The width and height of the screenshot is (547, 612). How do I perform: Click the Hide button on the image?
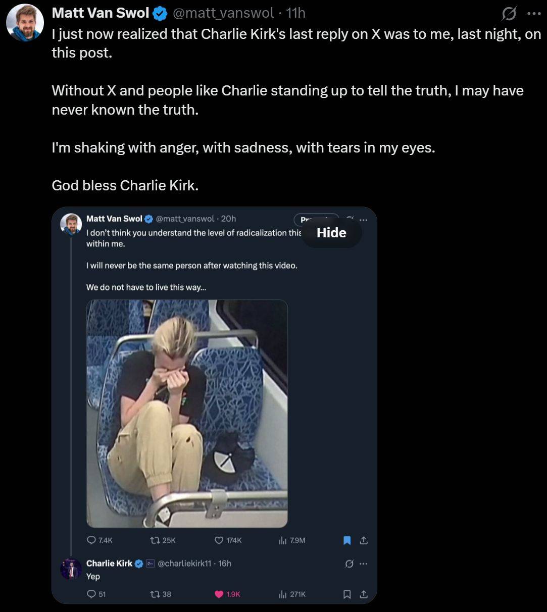(x=331, y=233)
